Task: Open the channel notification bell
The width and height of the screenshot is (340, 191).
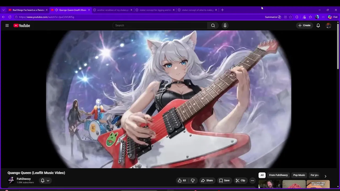Action: point(42,180)
